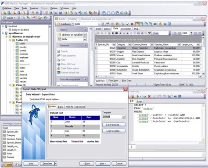Open the Logs tab in SQL editor
208x168 pixels.
click(140, 101)
